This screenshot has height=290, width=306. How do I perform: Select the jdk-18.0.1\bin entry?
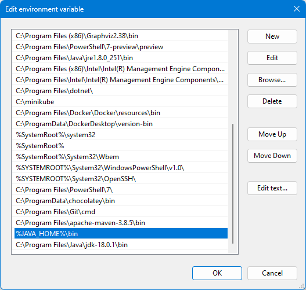[x=120, y=245]
